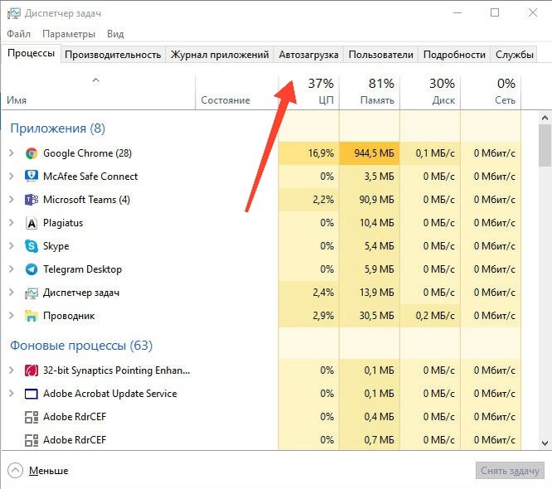Select the Google Chrome (28) row name
The image size is (552, 489).
tap(87, 153)
